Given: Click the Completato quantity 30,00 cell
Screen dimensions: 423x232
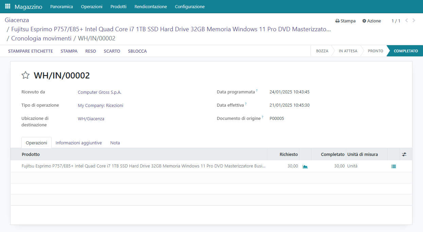Looking at the screenshot, I should (x=339, y=166).
